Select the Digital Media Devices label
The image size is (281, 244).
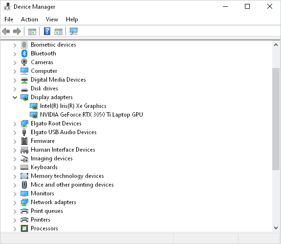(x=58, y=80)
